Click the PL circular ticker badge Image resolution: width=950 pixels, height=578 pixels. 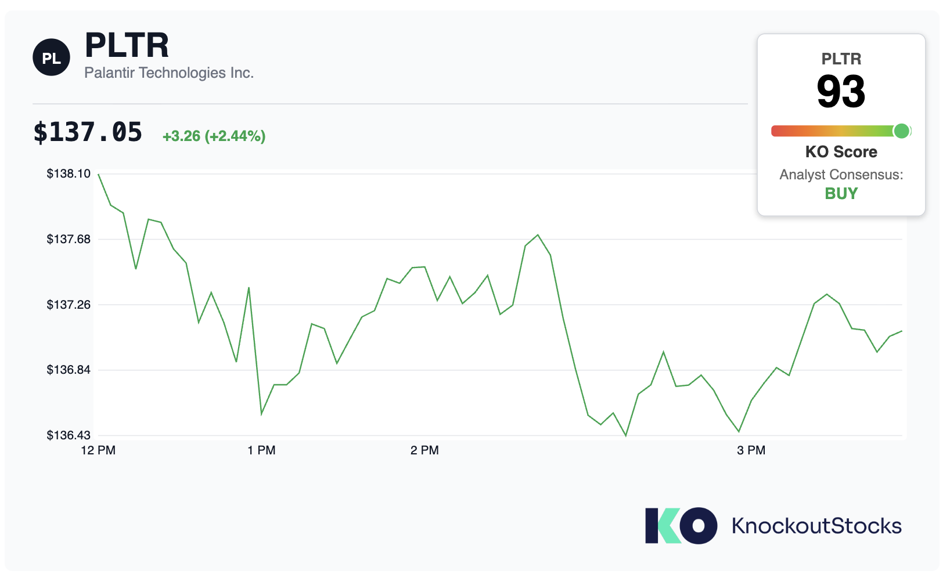pos(51,57)
